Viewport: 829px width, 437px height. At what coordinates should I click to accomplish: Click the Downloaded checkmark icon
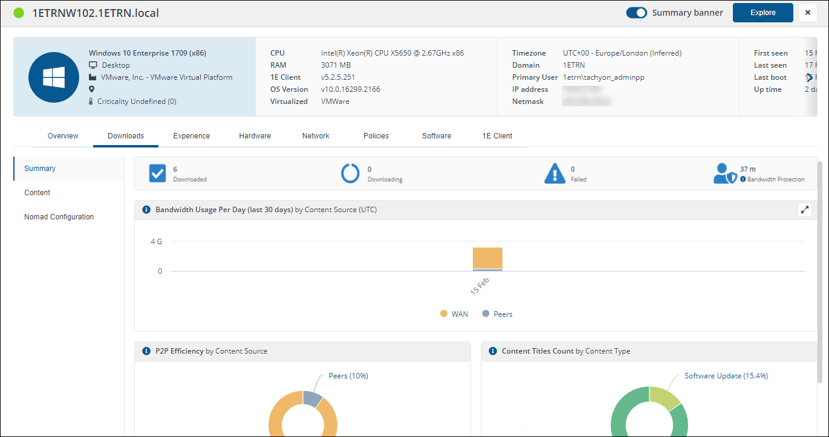(157, 173)
